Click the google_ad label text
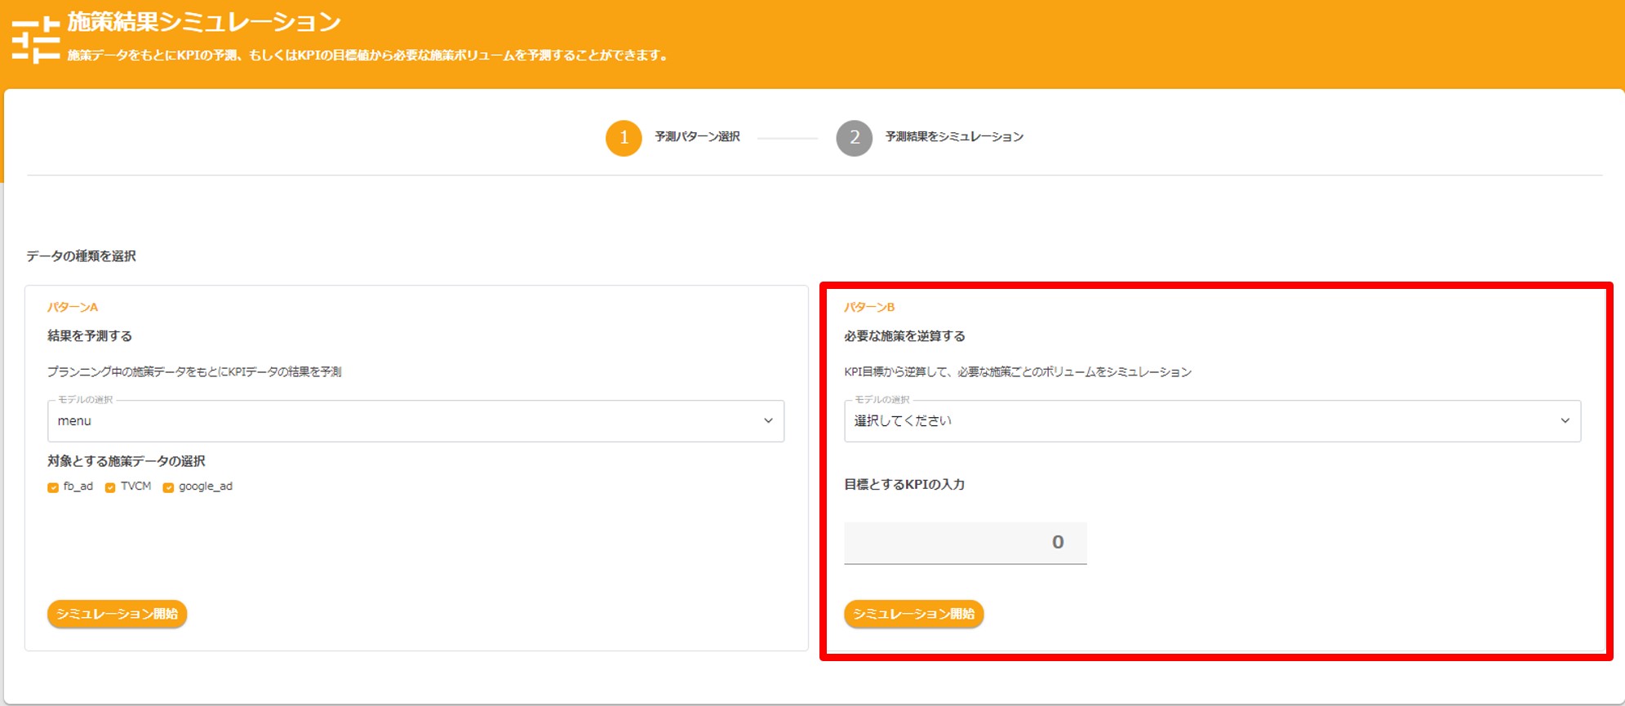This screenshot has width=1625, height=706. (x=206, y=486)
